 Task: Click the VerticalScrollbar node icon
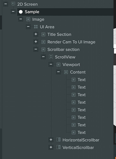(58, 147)
